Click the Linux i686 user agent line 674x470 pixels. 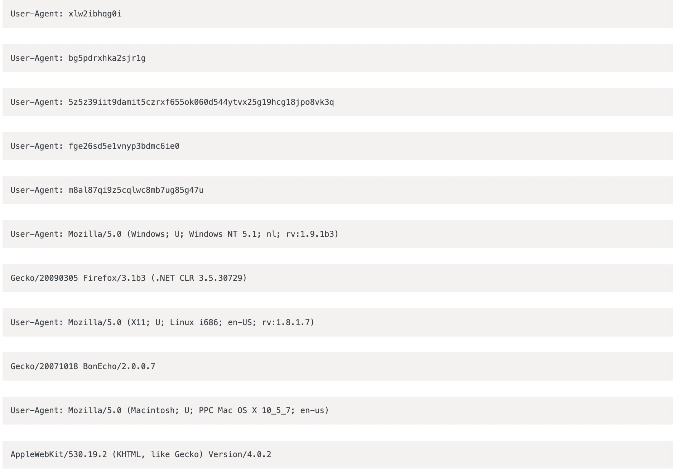point(162,323)
